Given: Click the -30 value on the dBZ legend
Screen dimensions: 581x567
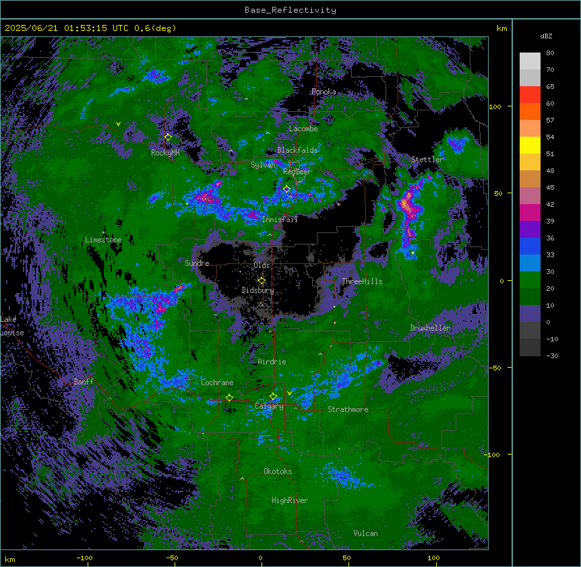Looking at the screenshot, I should tap(552, 356).
